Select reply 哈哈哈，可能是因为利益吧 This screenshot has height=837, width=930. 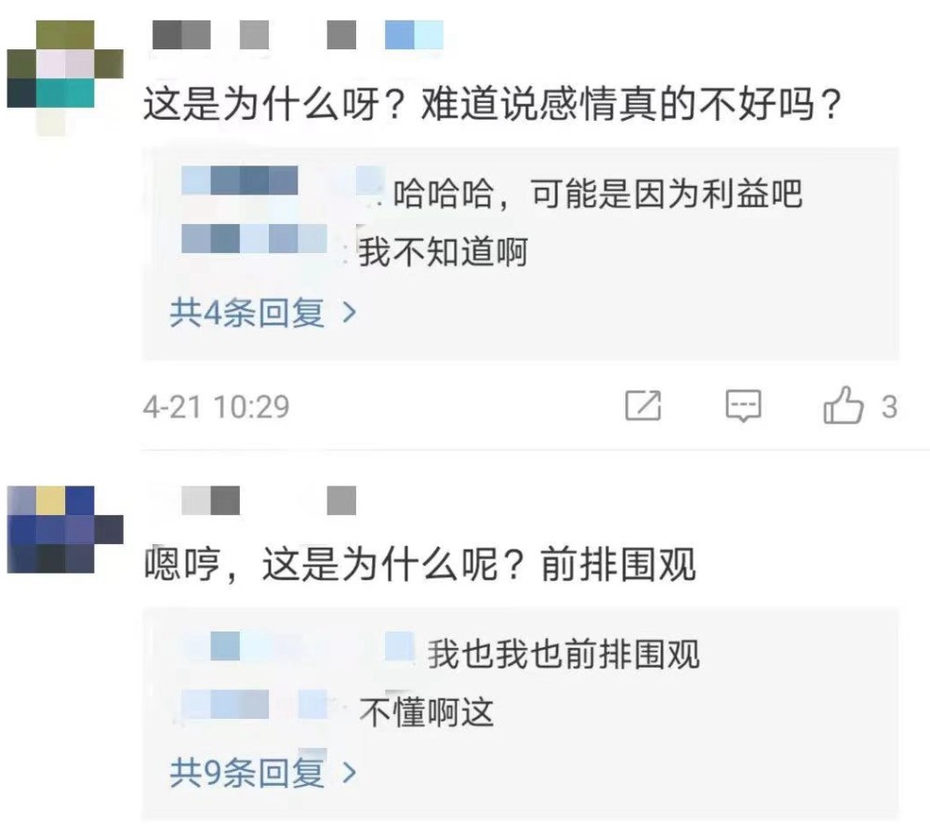coord(598,193)
